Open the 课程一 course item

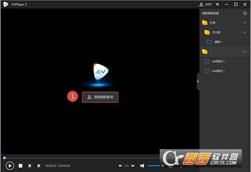pyautogui.click(x=225, y=42)
